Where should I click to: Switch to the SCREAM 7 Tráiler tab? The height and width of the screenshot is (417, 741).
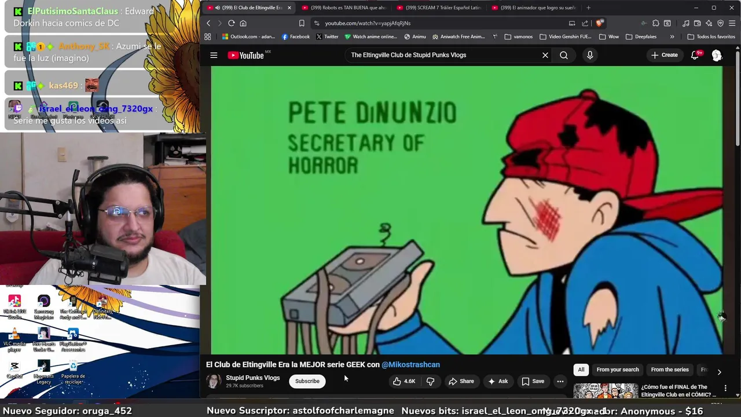coord(439,8)
